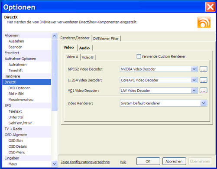Select the Video A tab
This screenshot has width=217, height=169.
point(72,57)
